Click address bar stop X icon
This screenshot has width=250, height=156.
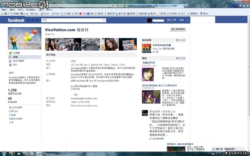(122, 6)
